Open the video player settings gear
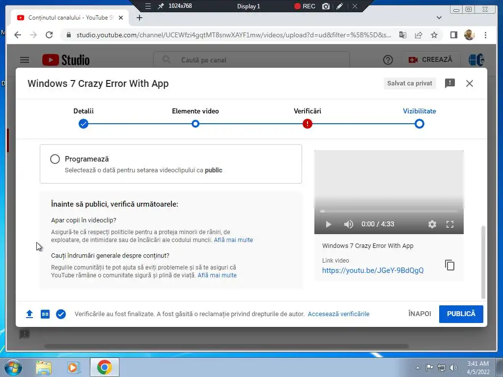This screenshot has width=503, height=377. point(432,224)
